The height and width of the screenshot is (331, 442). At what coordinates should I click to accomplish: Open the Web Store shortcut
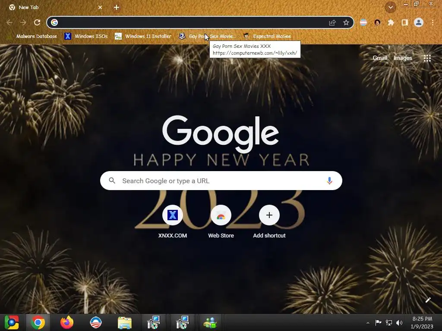pos(221,222)
